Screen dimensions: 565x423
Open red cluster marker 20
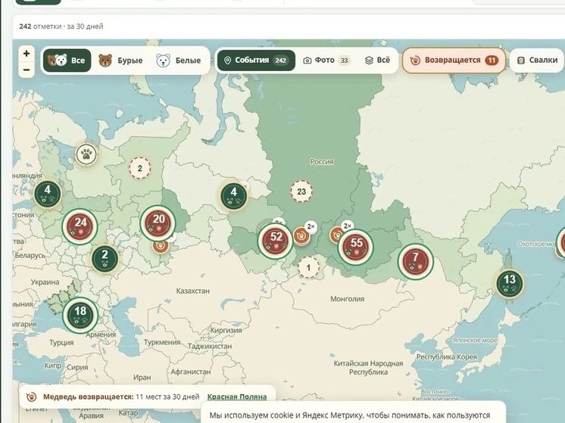click(158, 222)
